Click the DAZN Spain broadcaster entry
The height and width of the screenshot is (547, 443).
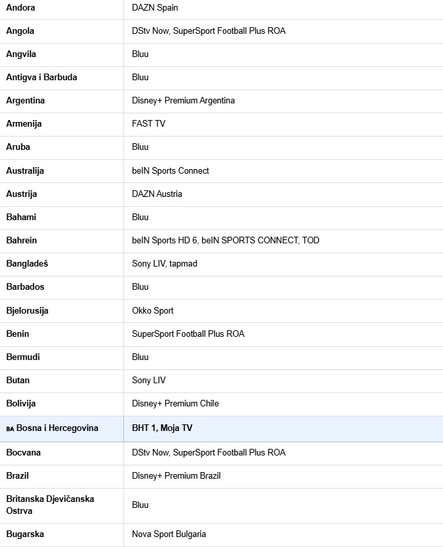[x=155, y=8]
